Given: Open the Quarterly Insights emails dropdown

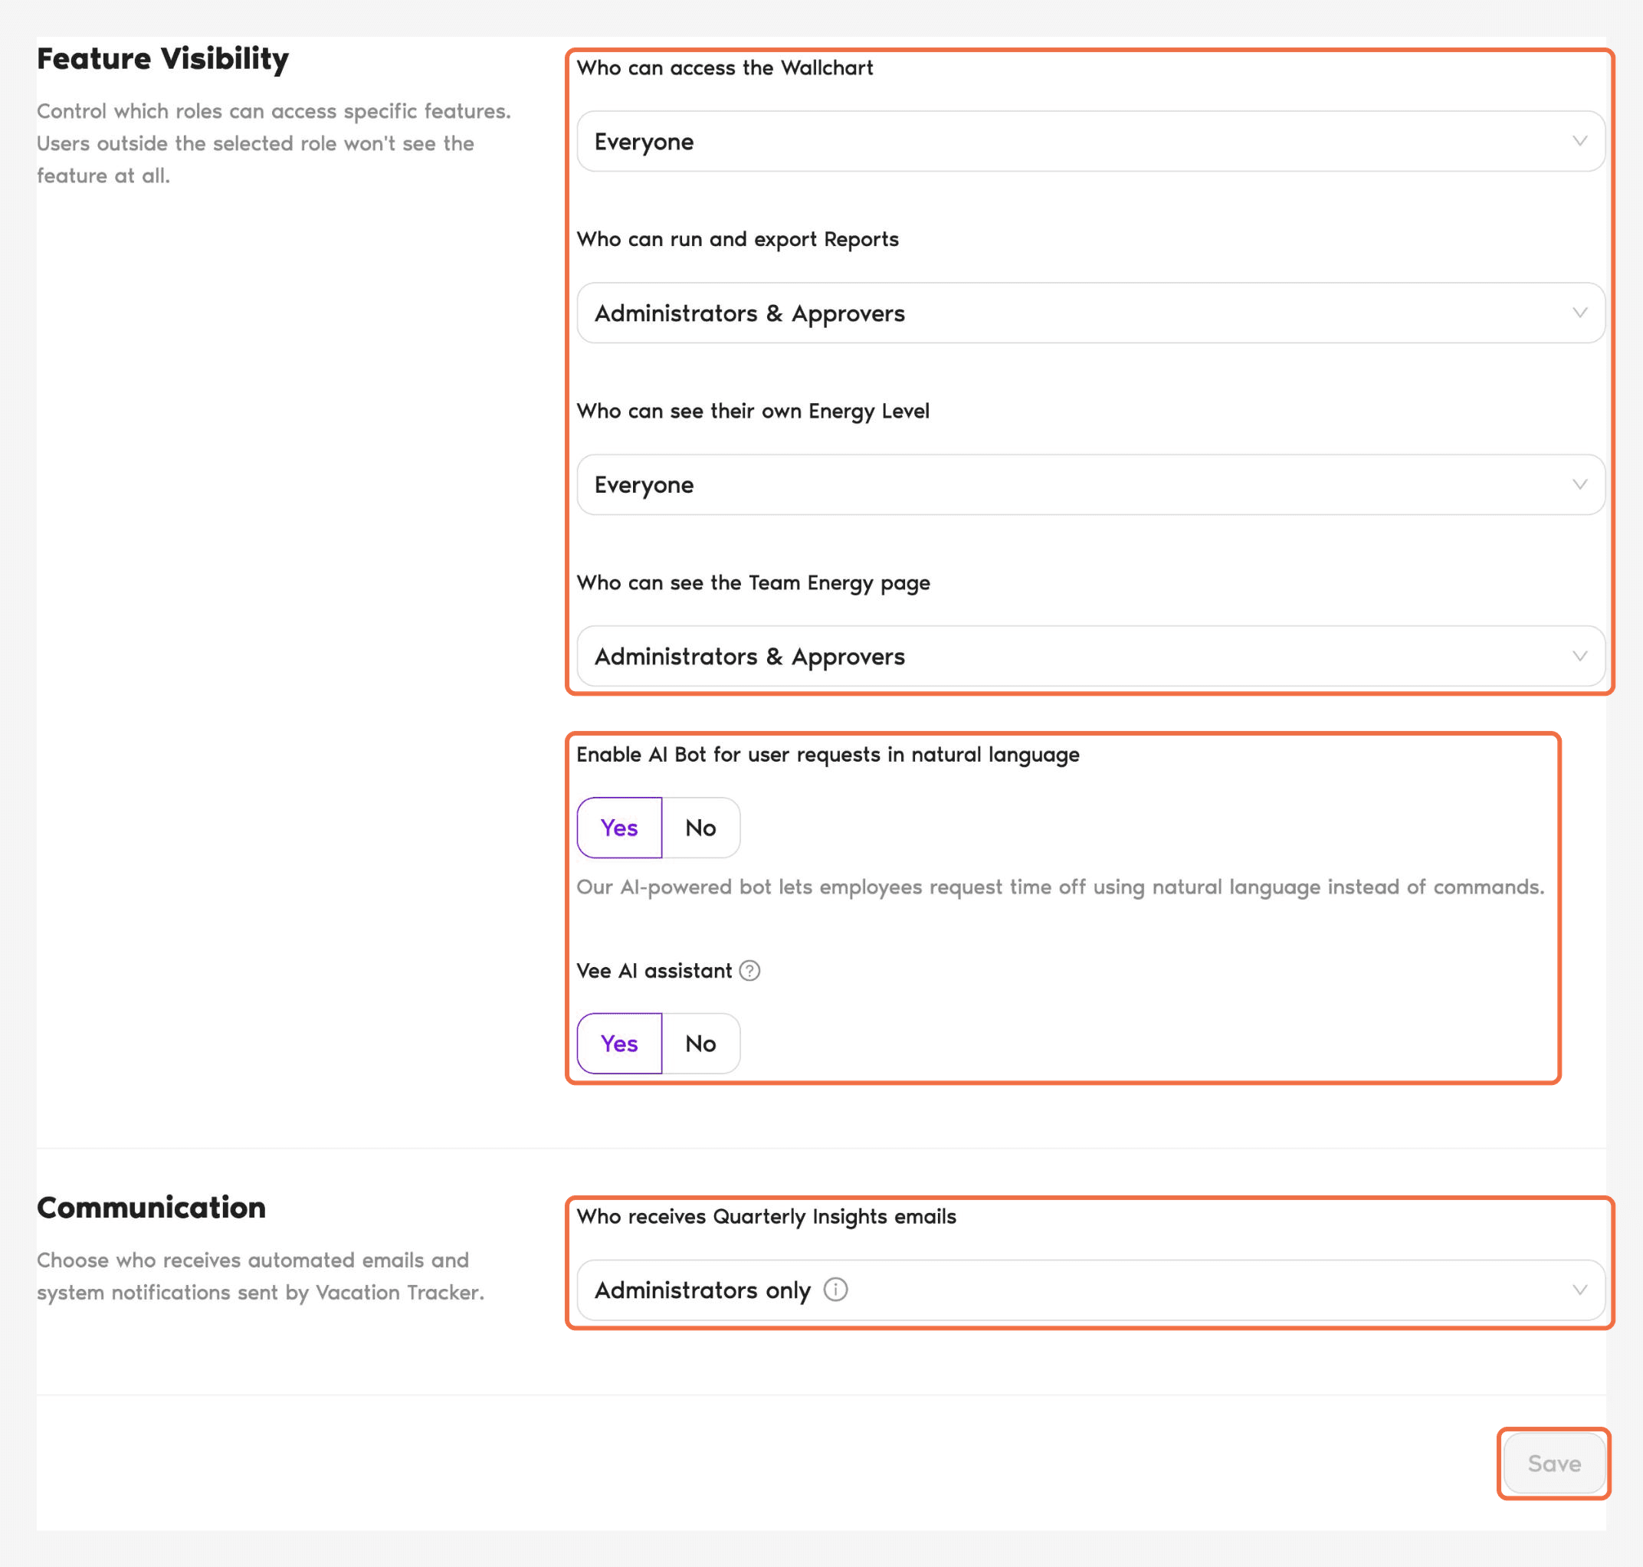Looking at the screenshot, I should (1090, 1290).
